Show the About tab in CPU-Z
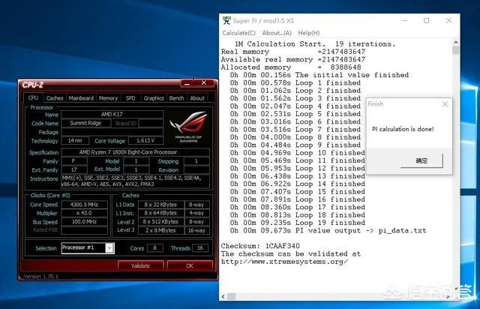480x309 pixels. [197, 98]
